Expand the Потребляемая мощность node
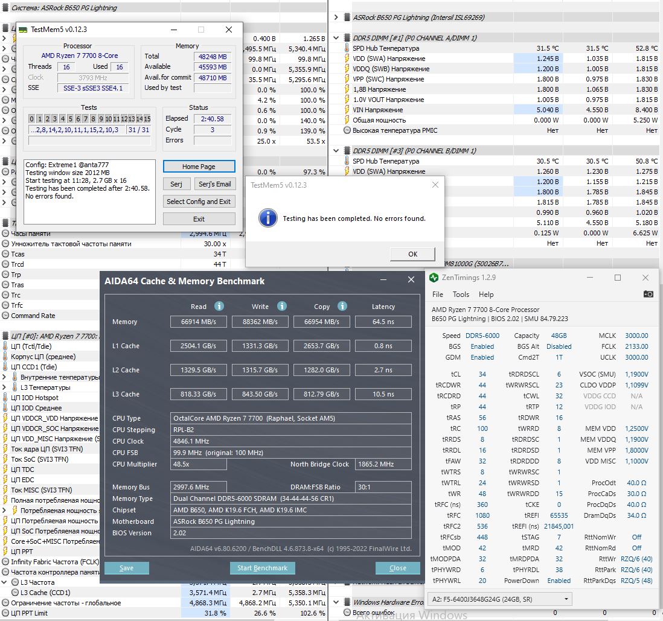Viewport: 663px width, 621px height. (4, 511)
